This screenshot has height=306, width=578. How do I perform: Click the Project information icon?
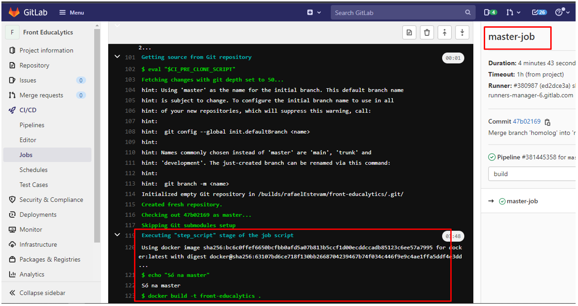pos(12,50)
